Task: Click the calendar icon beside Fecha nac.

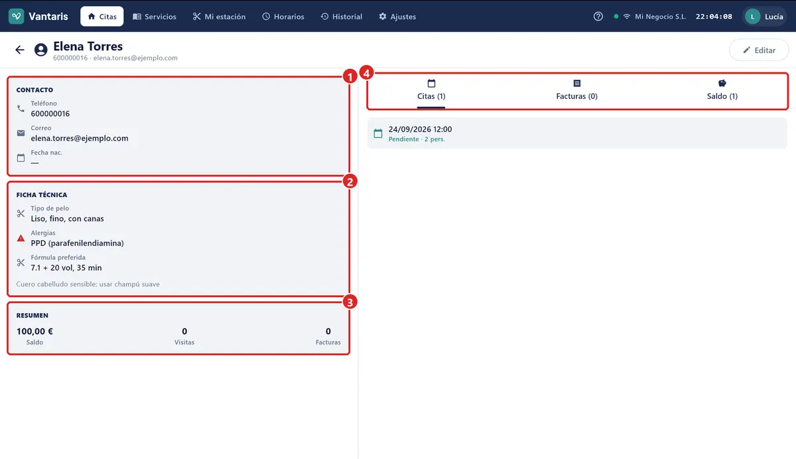Action: (21, 158)
